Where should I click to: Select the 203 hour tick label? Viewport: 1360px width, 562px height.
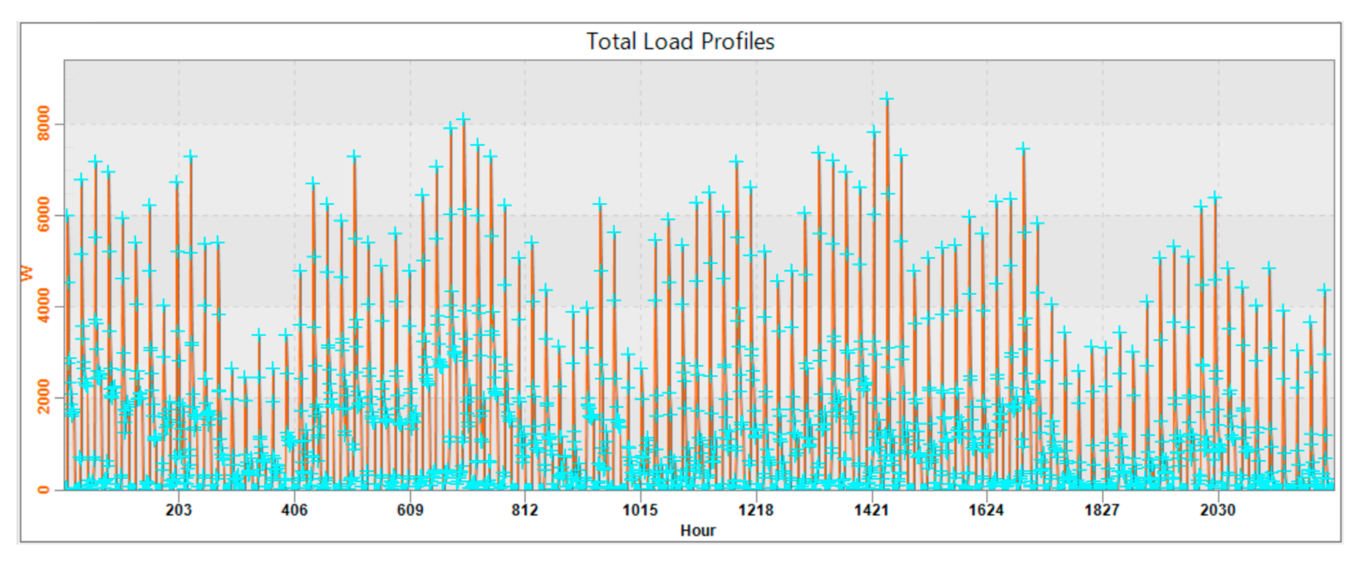[x=178, y=510]
